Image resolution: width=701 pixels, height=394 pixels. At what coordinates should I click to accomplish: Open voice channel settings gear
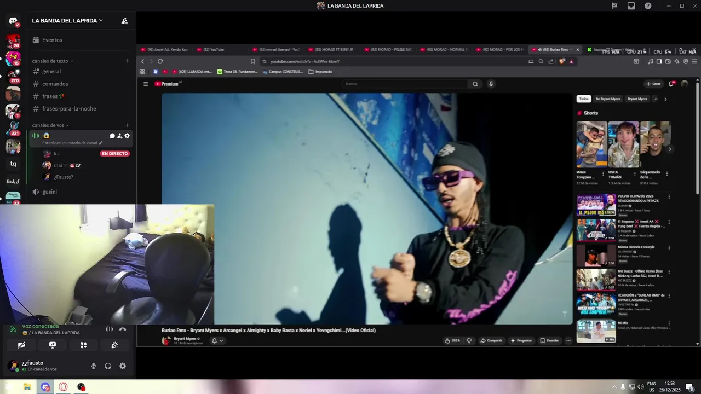pyautogui.click(x=127, y=136)
